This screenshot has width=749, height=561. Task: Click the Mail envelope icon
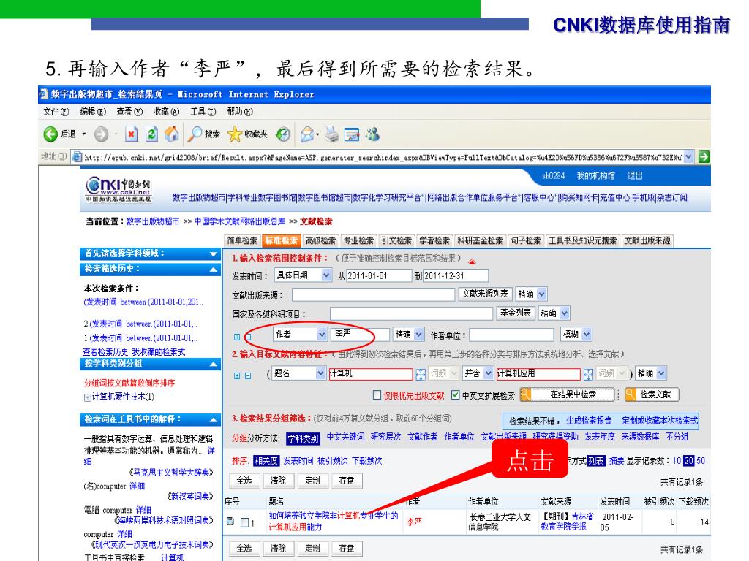tap(308, 134)
